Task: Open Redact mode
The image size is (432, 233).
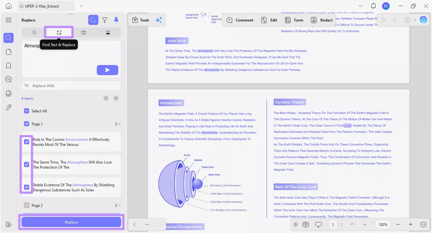Action: pyautogui.click(x=322, y=20)
